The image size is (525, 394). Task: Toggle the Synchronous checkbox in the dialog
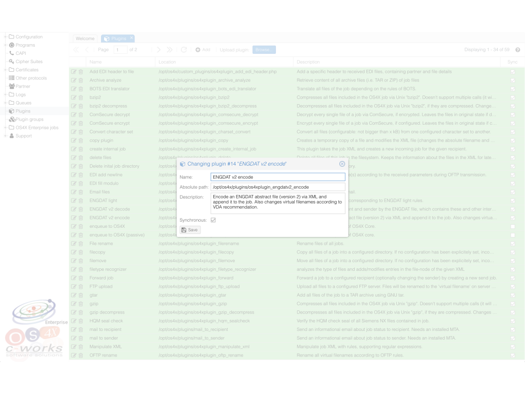pos(213,220)
